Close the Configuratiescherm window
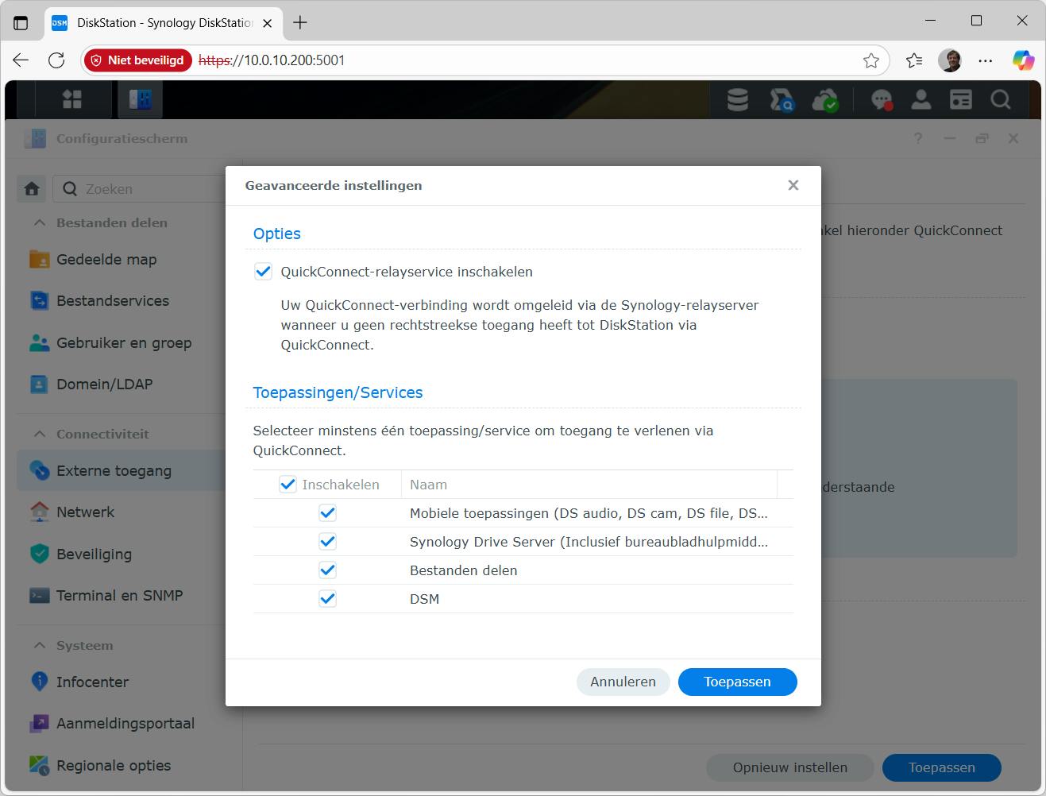 [1013, 138]
